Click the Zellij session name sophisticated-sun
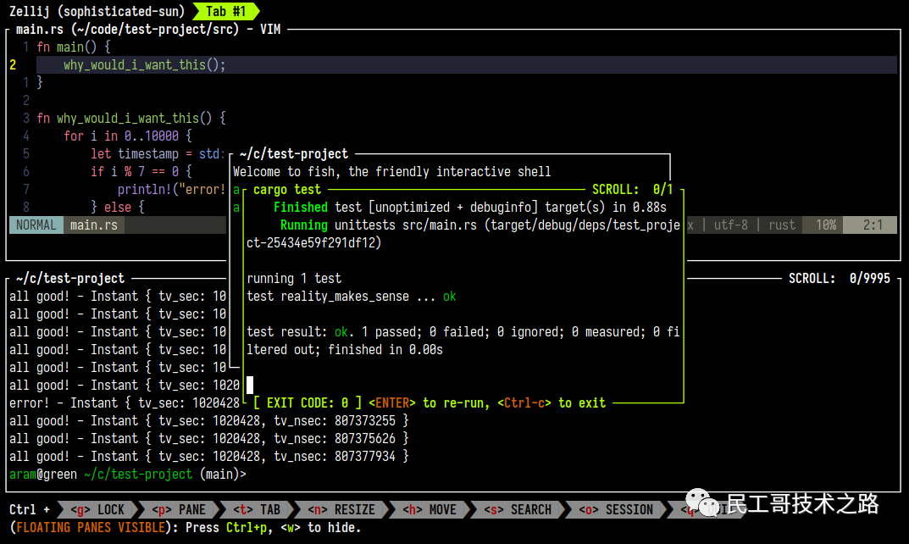Screen dimensions: 909x544 coord(120,11)
